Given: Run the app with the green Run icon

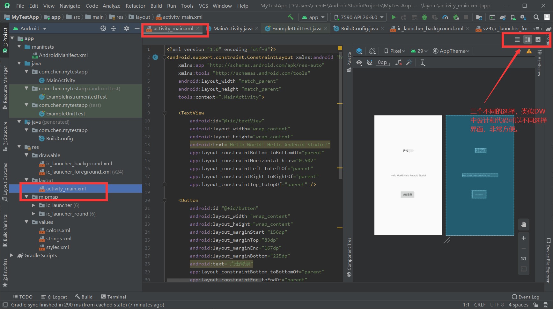Looking at the screenshot, I should (394, 17).
